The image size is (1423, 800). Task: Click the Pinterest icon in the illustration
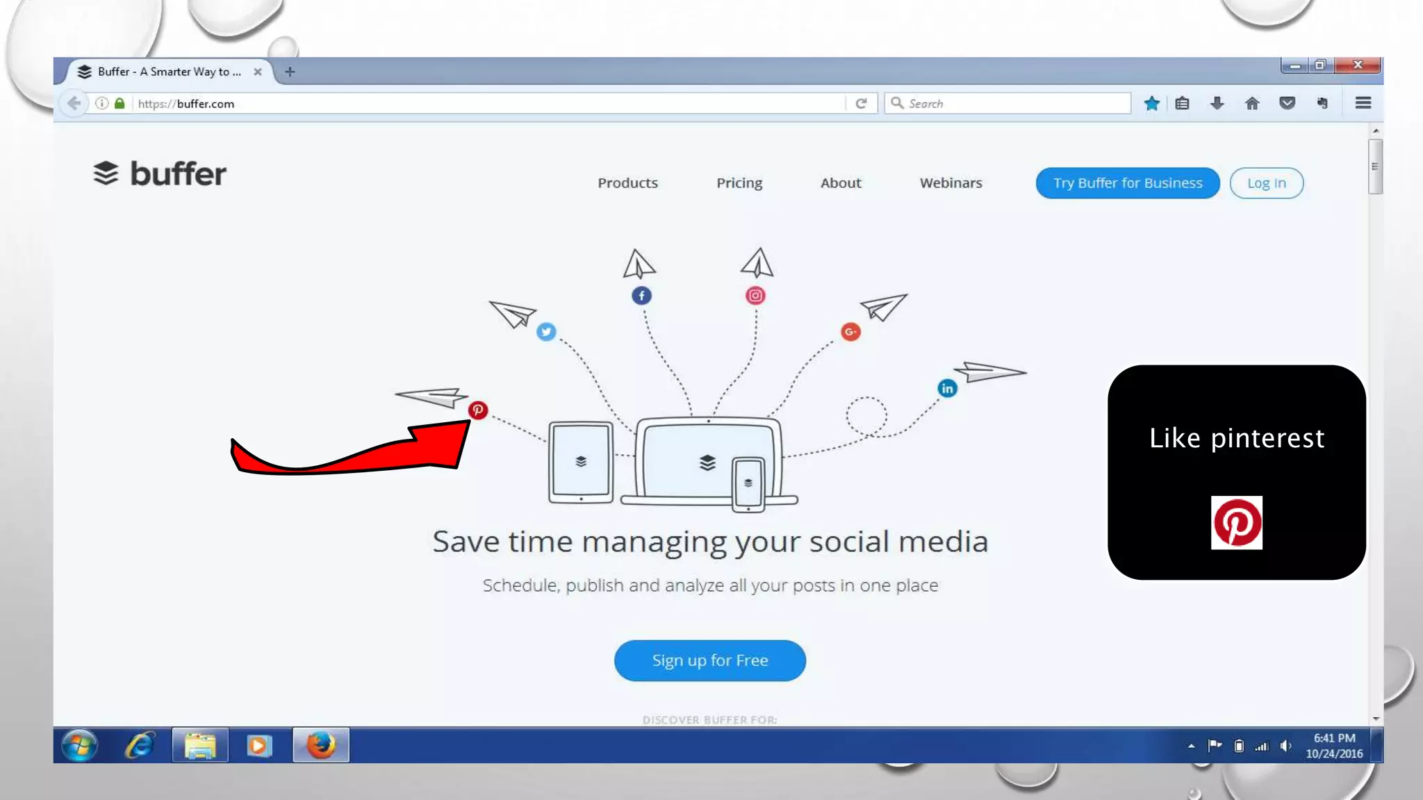(x=478, y=410)
